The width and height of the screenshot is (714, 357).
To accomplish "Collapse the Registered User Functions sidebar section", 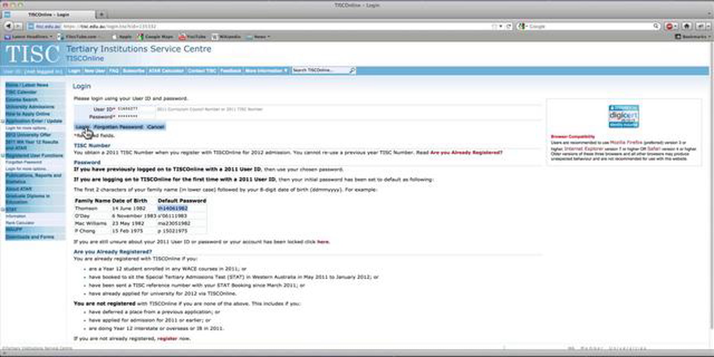I will pyautogui.click(x=3, y=156).
